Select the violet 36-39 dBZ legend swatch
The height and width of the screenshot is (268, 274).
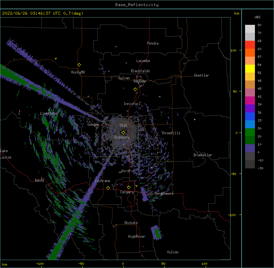(x=250, y=109)
